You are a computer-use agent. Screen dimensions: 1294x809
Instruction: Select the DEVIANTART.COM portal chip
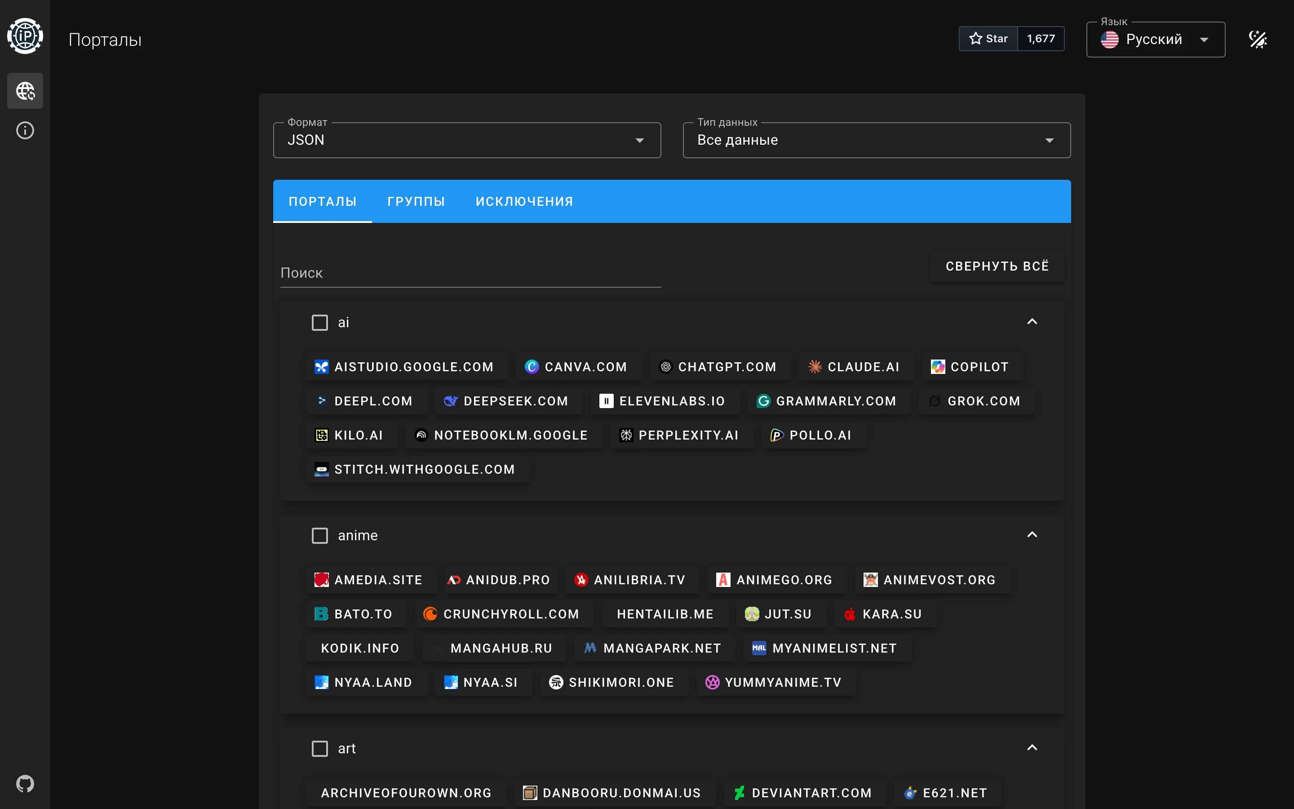coord(805,793)
